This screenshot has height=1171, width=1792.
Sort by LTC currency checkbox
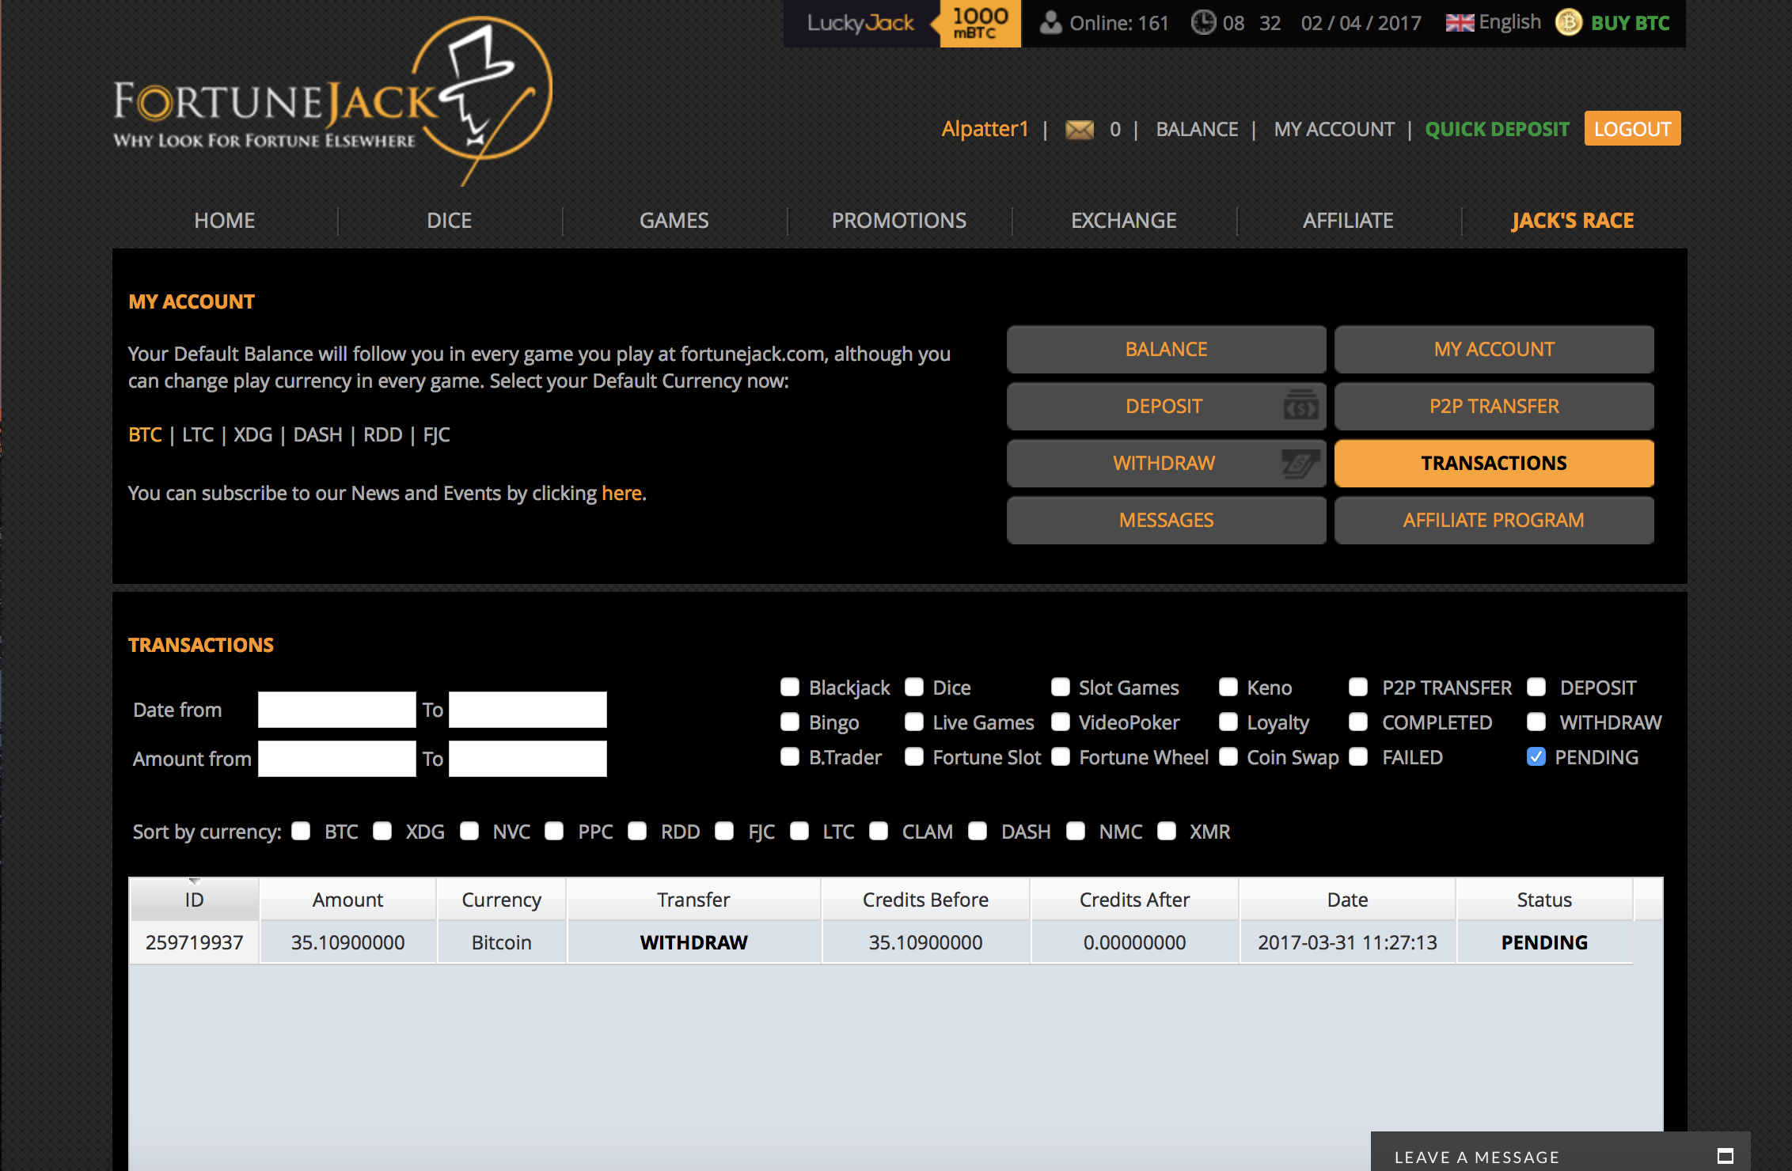(799, 831)
